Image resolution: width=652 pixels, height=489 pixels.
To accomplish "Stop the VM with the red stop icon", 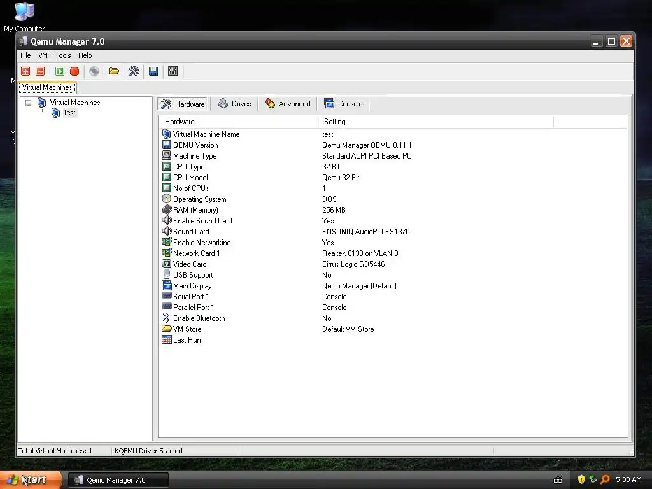I will click(x=74, y=71).
